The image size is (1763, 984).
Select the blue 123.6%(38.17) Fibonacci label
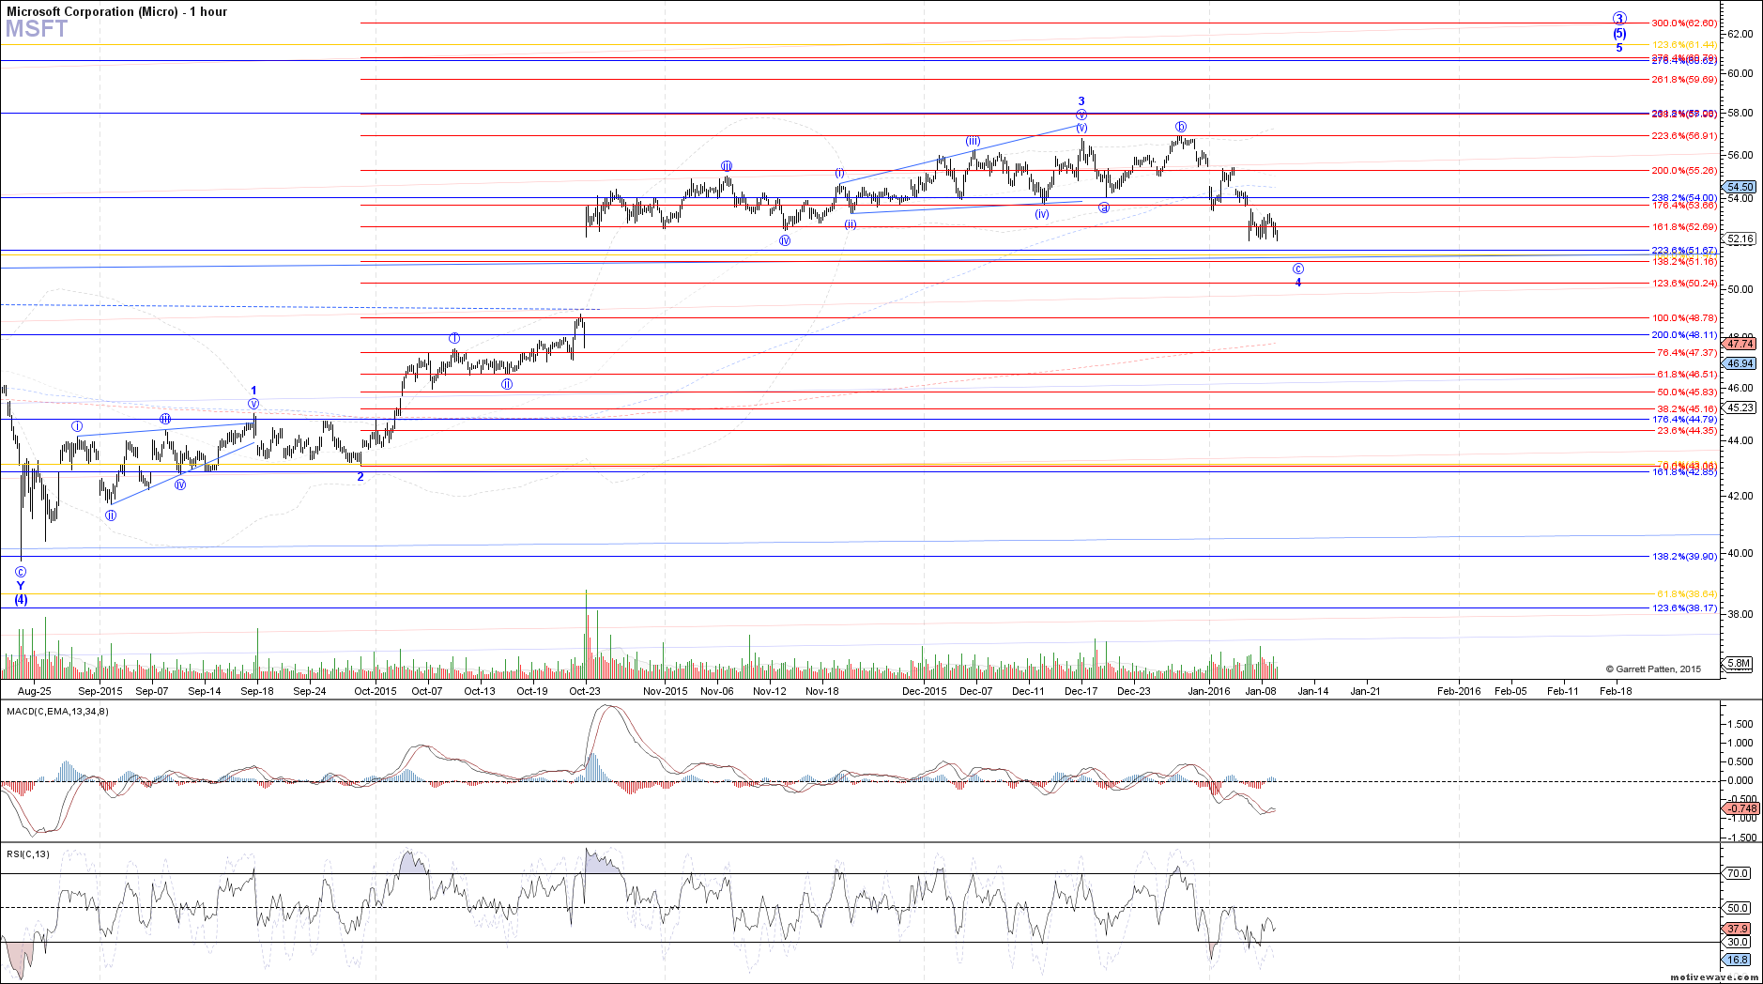coord(1684,607)
